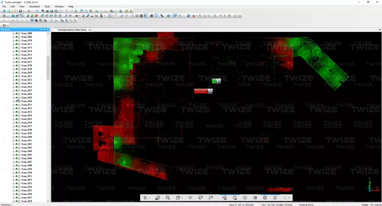This screenshot has width=382, height=206.
Task: Click the rotate-around-axis icon in bottom toolbar
Action: 190,198
